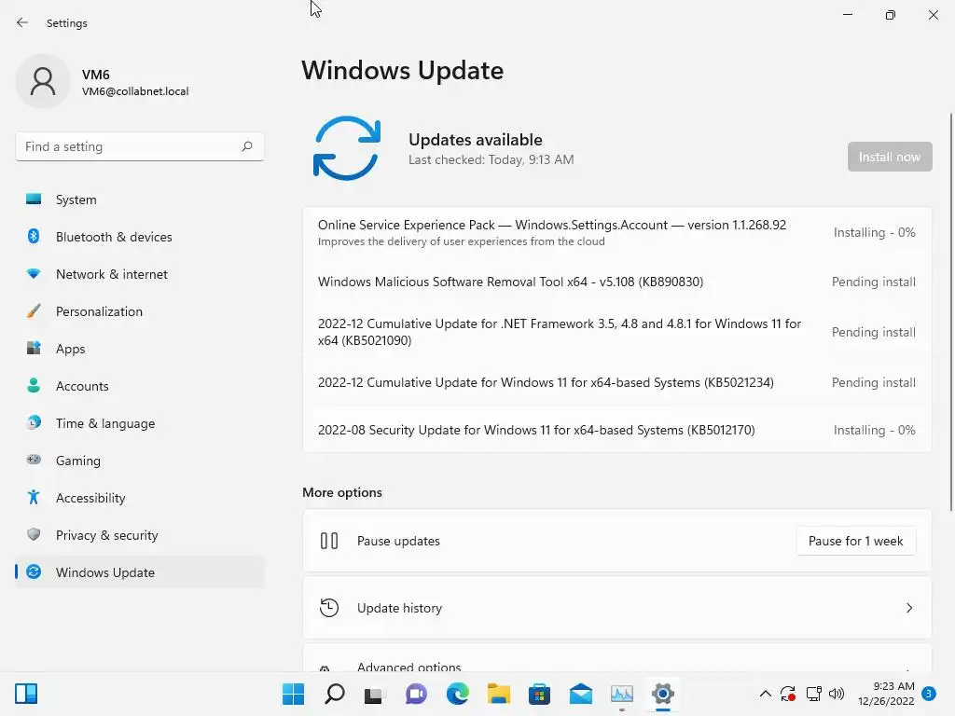Open Advanced options row

tap(617, 658)
